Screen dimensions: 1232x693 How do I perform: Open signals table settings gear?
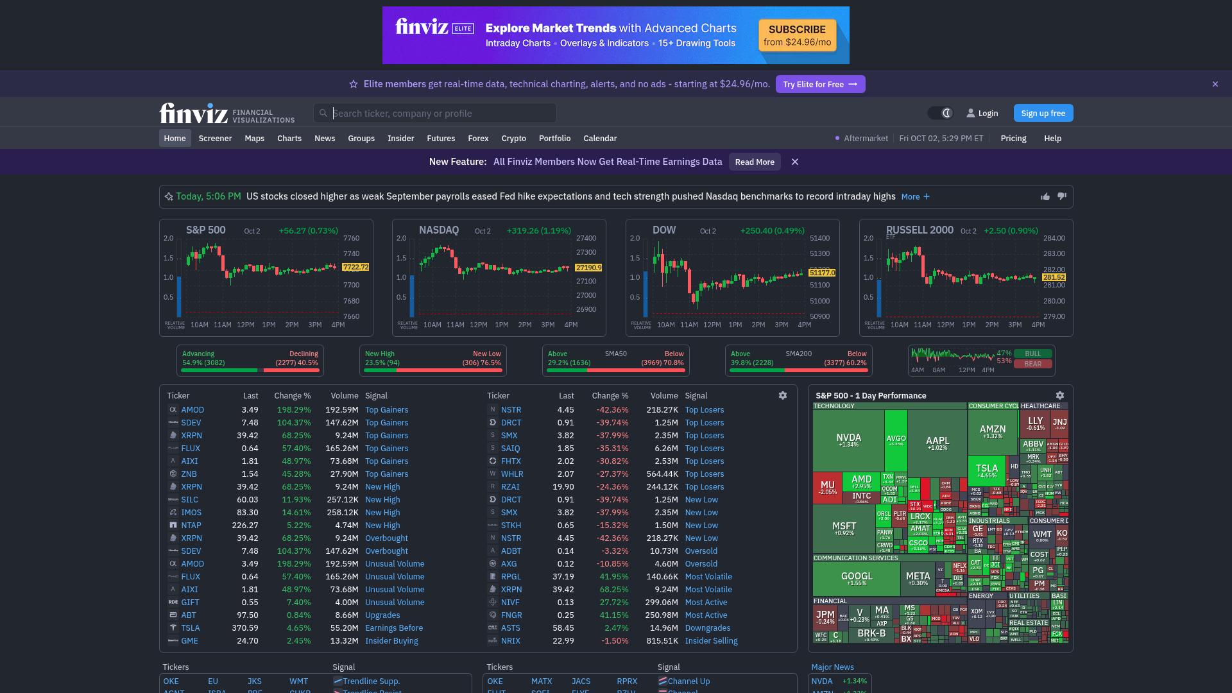pos(783,395)
